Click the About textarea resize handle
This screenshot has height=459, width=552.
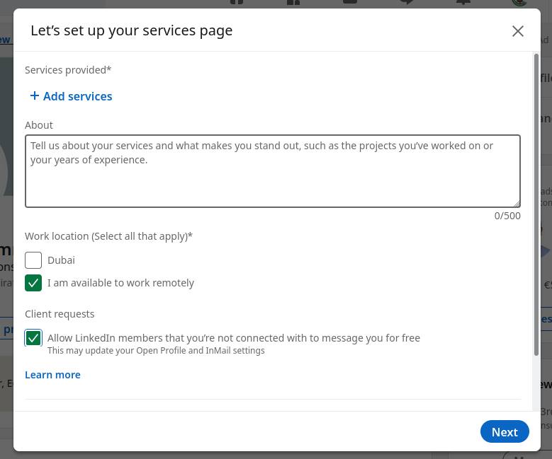517,204
